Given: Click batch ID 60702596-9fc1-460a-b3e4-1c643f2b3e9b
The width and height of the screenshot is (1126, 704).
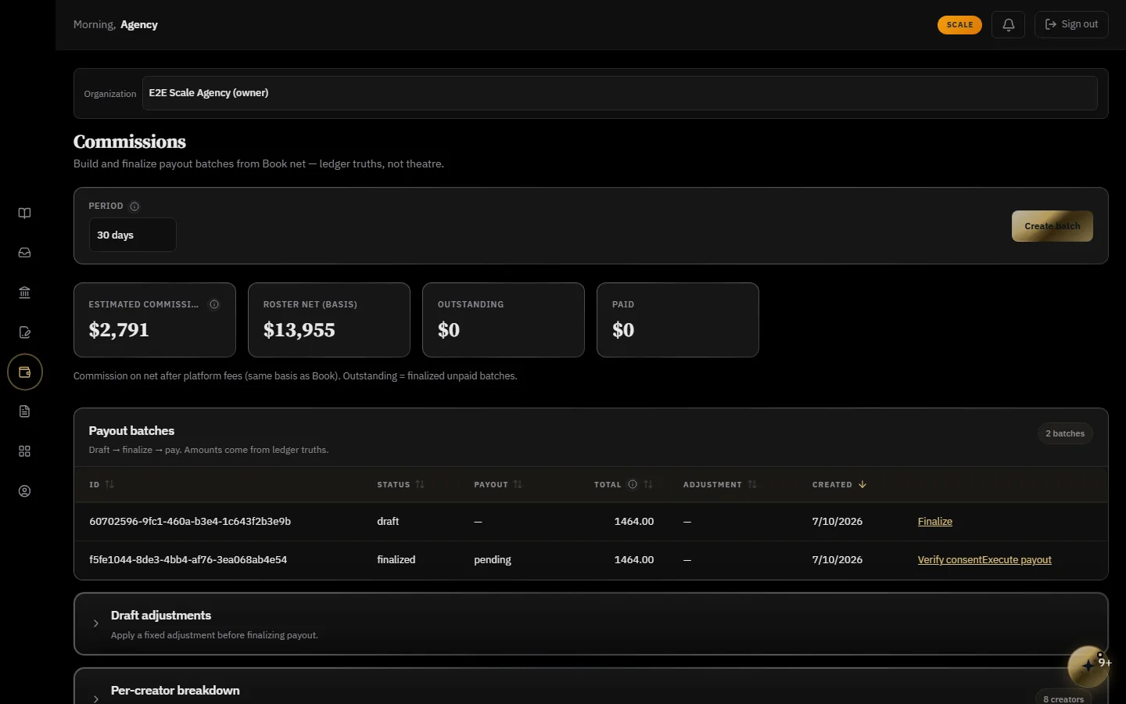Looking at the screenshot, I should [190, 522].
